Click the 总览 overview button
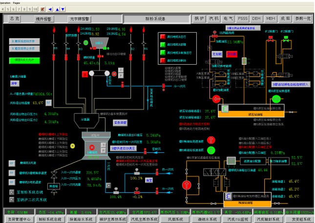 (15, 19)
